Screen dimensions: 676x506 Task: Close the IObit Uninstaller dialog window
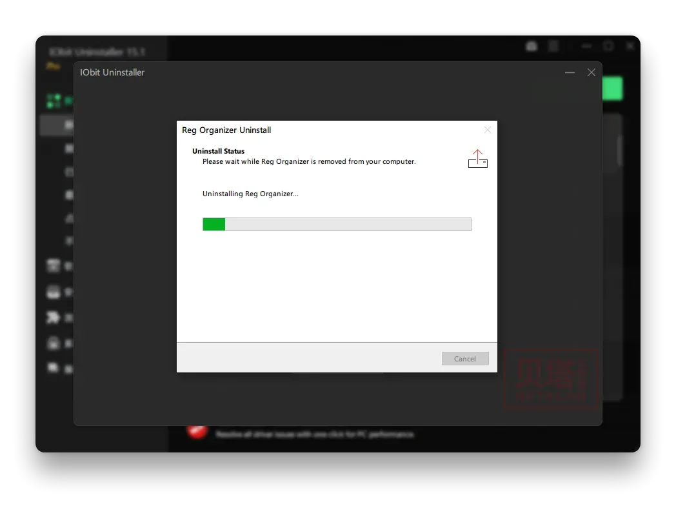tap(591, 72)
